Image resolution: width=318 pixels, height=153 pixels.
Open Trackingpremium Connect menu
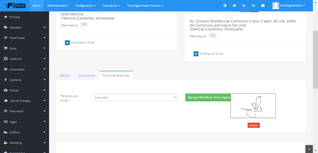145,6
